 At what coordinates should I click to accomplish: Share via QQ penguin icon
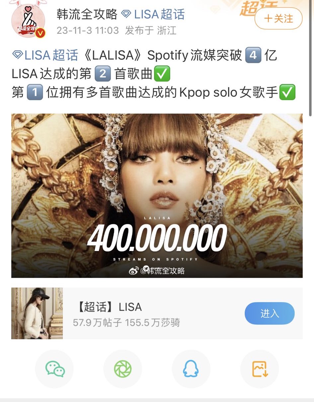point(191,369)
